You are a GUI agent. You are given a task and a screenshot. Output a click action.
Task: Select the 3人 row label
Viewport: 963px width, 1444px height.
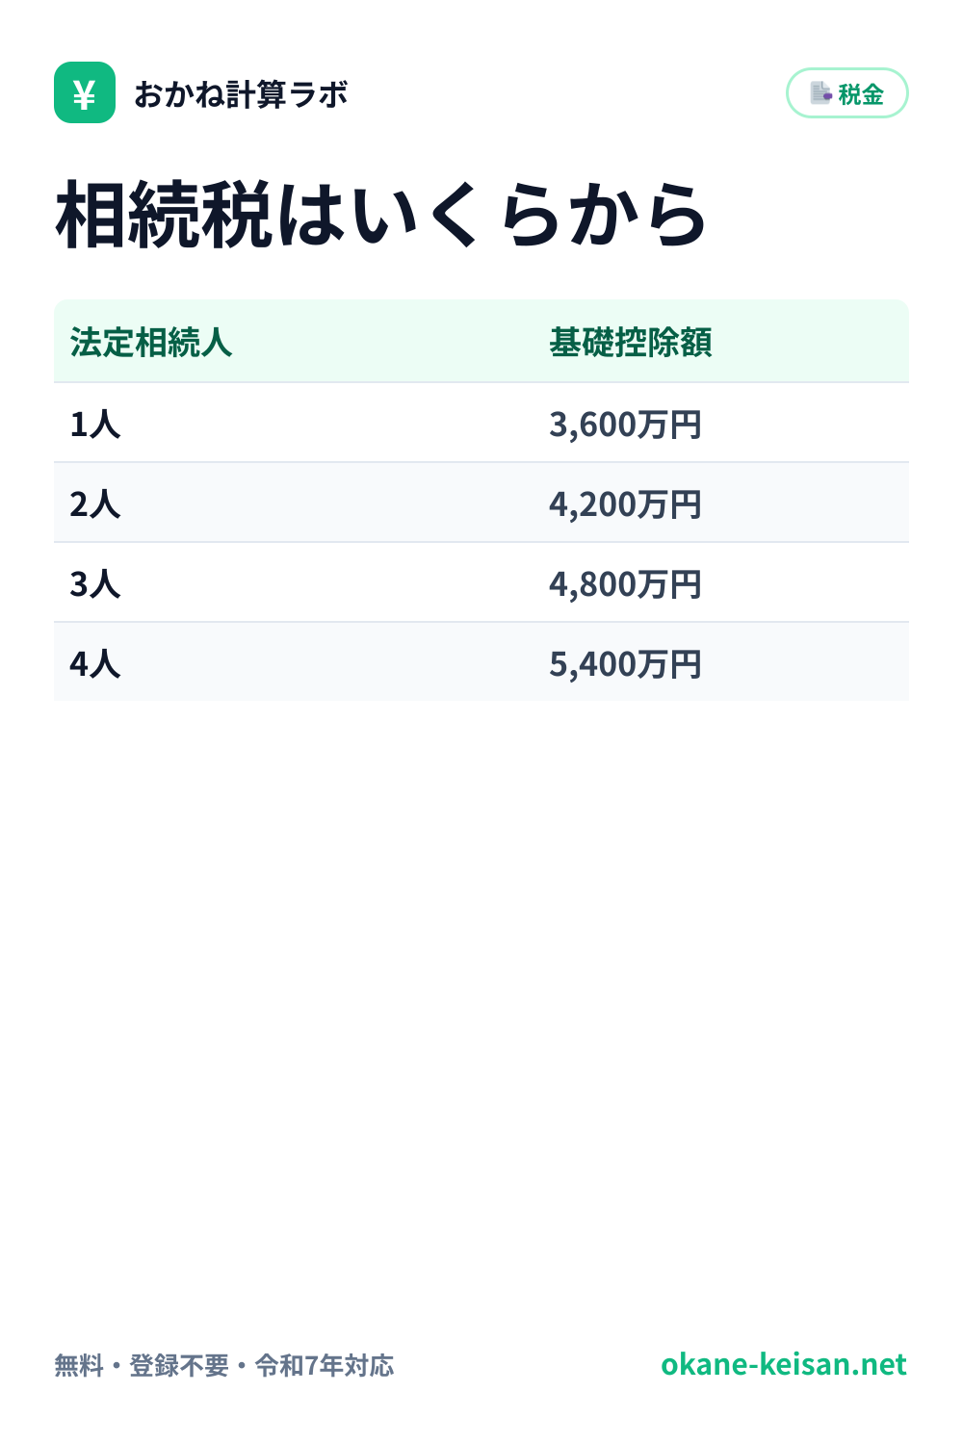(95, 583)
